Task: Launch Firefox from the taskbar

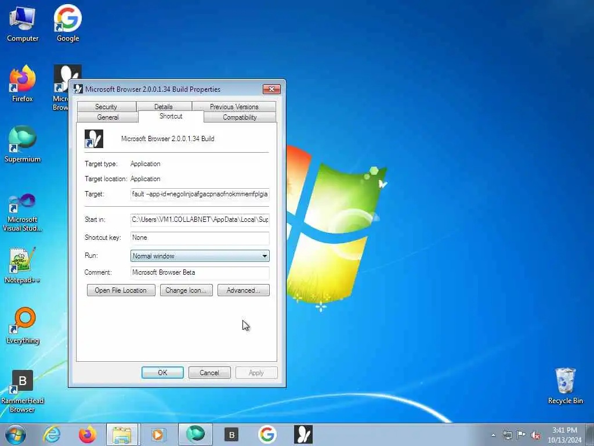Action: pos(87,434)
